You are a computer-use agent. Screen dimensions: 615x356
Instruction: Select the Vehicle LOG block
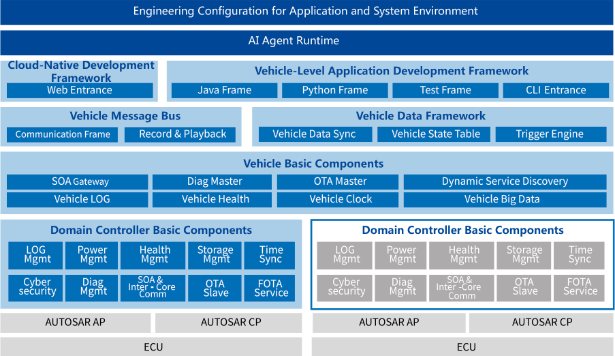77,200
